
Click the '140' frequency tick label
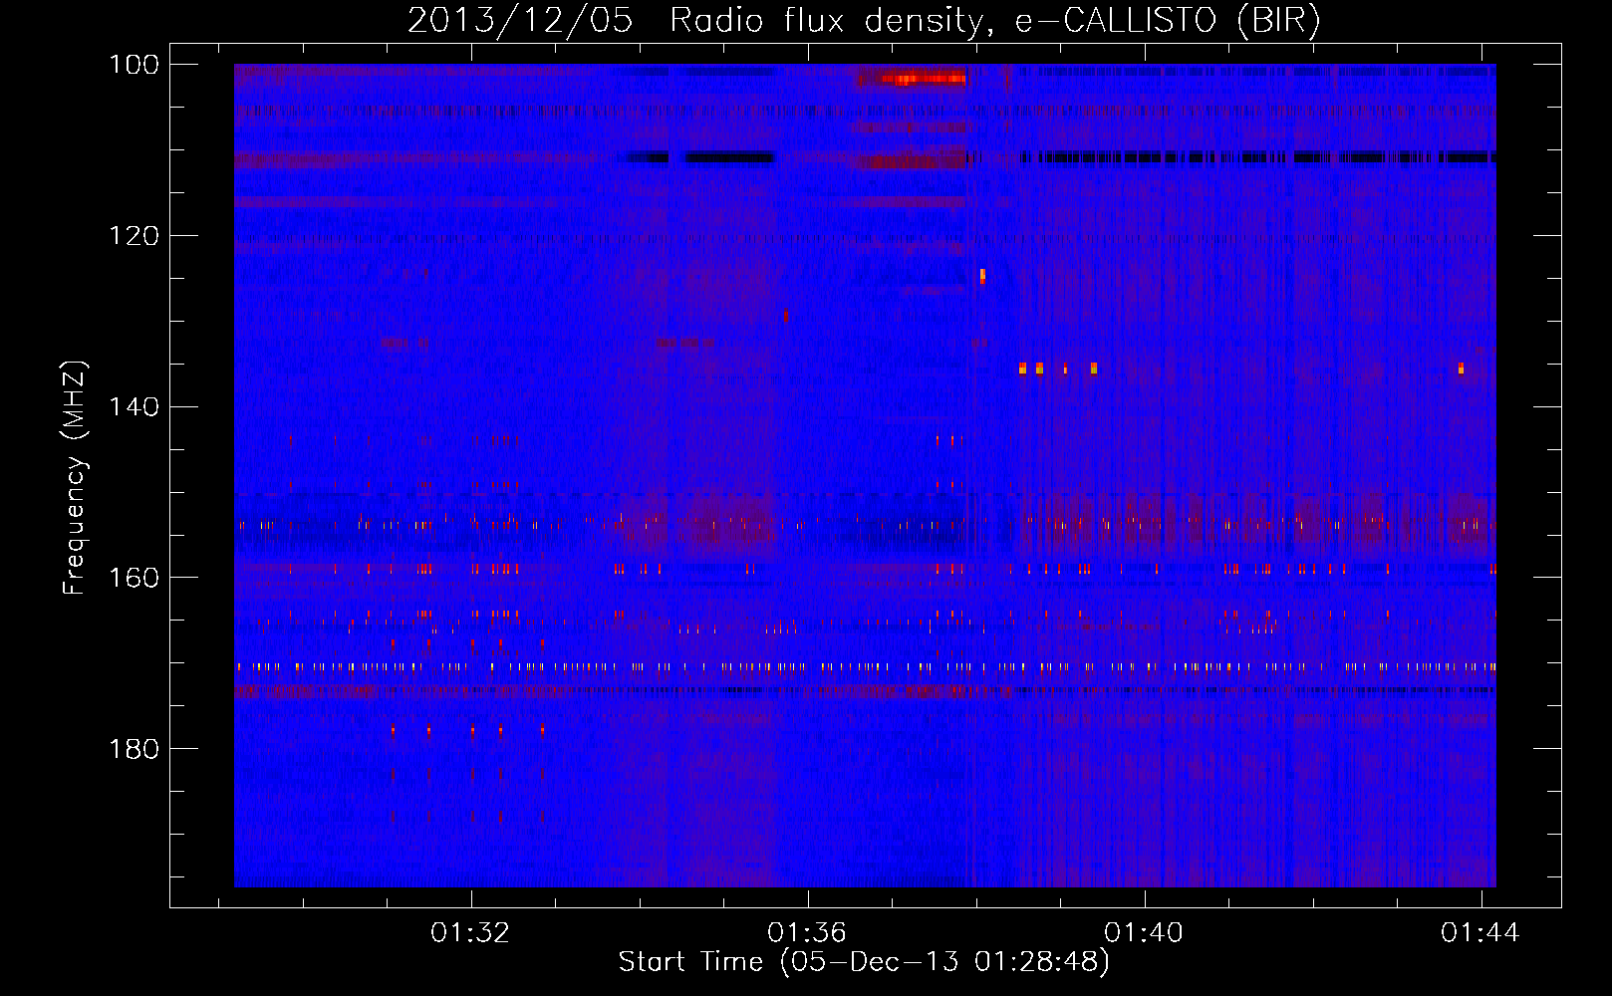134,406
